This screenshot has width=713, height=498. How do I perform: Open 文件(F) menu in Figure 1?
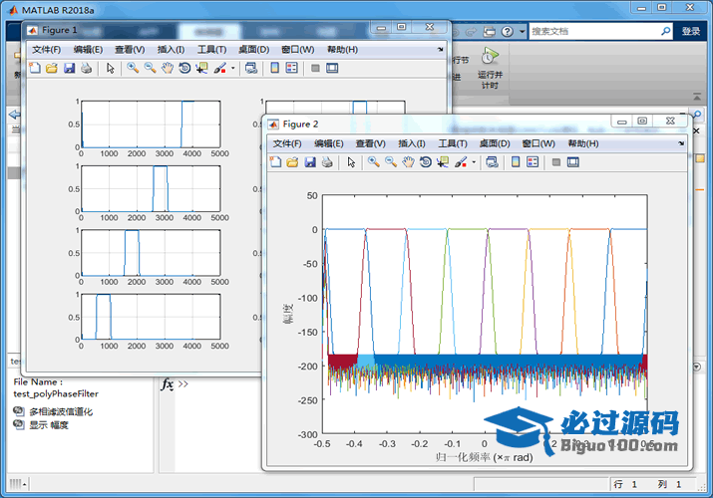[47, 50]
